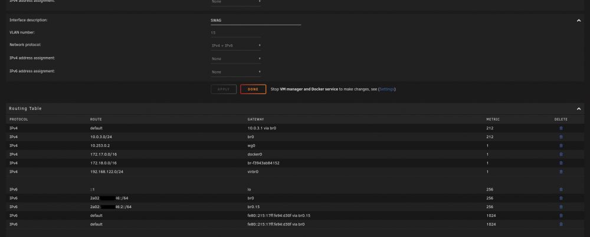Viewport: 590px width, 237px height.
Task: Select the docker0 gateway cell
Action: coord(254,154)
